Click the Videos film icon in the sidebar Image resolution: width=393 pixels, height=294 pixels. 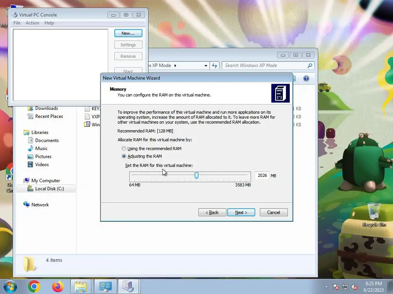(x=30, y=165)
